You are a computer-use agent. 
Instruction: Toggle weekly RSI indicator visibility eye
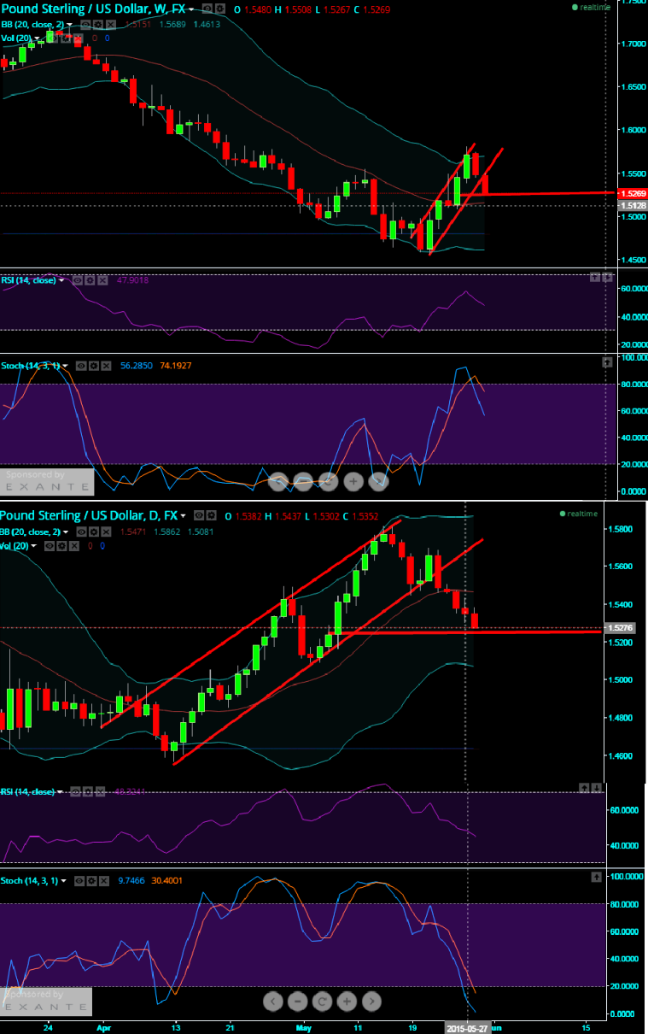coord(78,279)
